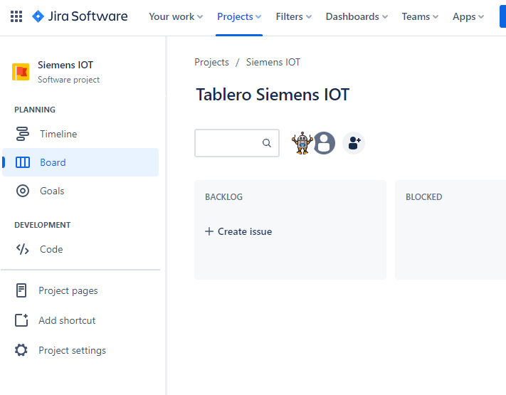Click the Board columns icon
This screenshot has height=395, width=506.
pyautogui.click(x=23, y=162)
